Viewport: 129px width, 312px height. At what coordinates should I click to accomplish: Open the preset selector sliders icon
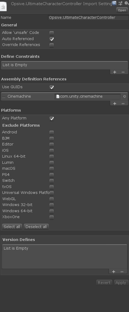tap(120, 3)
